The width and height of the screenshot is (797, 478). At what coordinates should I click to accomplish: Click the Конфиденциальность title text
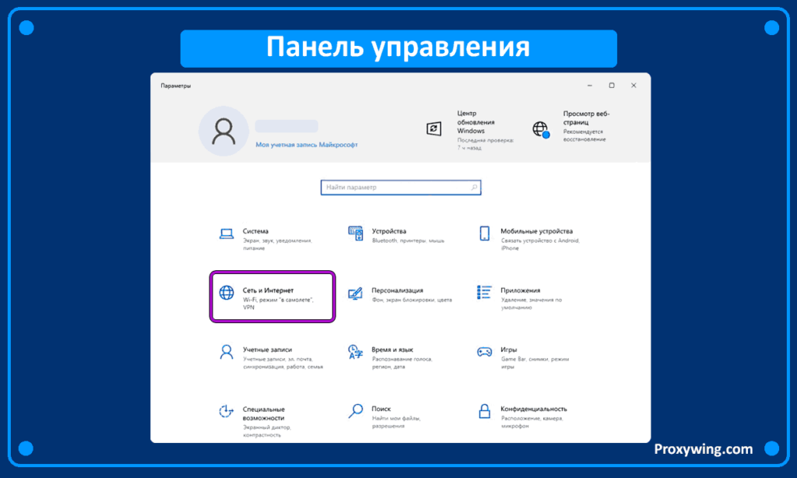[533, 409]
